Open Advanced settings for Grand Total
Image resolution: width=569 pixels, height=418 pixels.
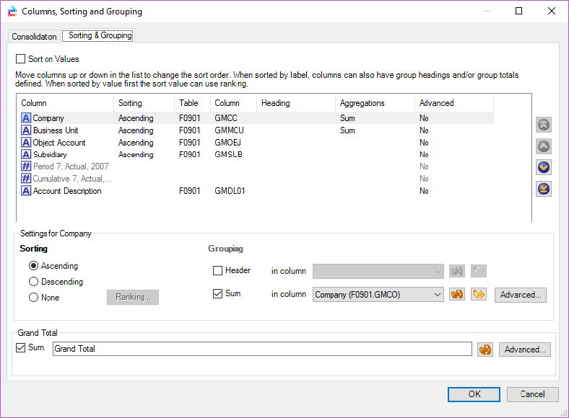[x=525, y=349]
